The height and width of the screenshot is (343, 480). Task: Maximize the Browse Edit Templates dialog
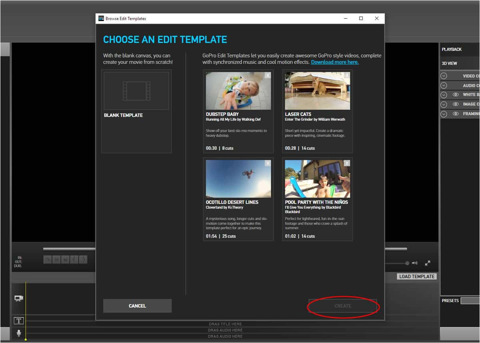[x=361, y=18]
